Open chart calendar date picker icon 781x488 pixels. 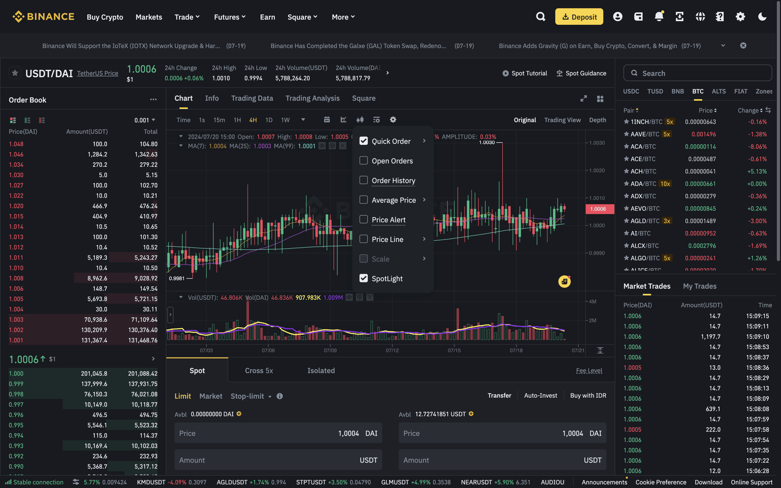pos(327,120)
